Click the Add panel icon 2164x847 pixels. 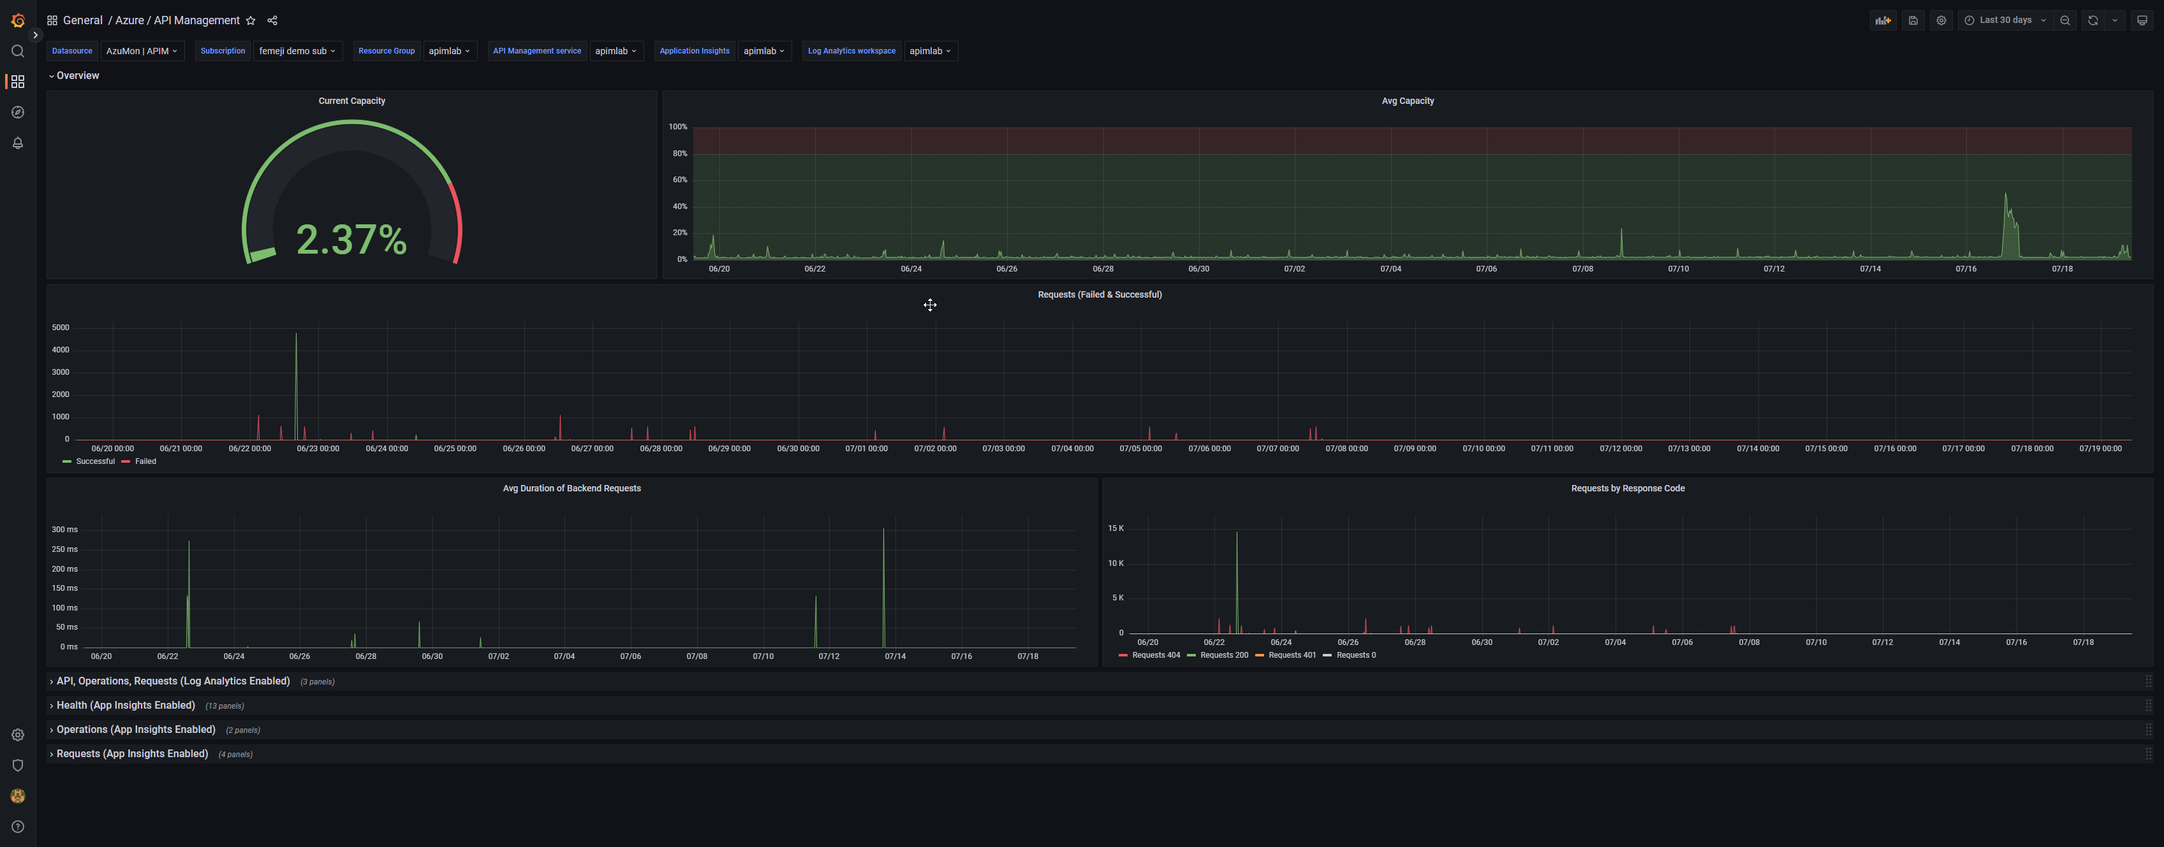pyautogui.click(x=1883, y=20)
